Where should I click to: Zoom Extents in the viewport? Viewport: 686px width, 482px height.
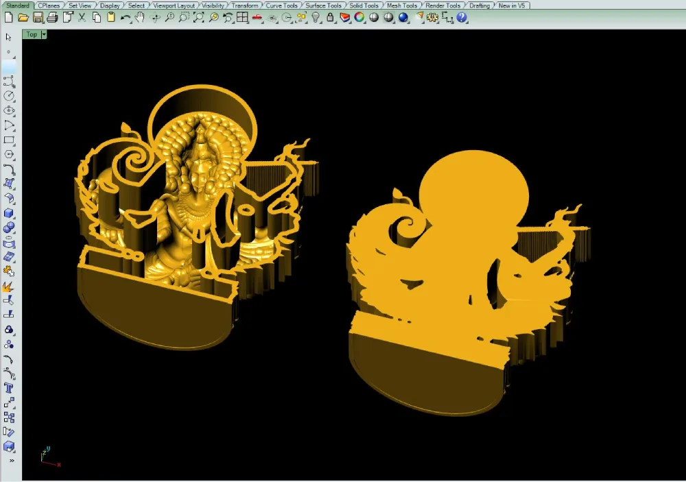pyautogui.click(x=199, y=18)
